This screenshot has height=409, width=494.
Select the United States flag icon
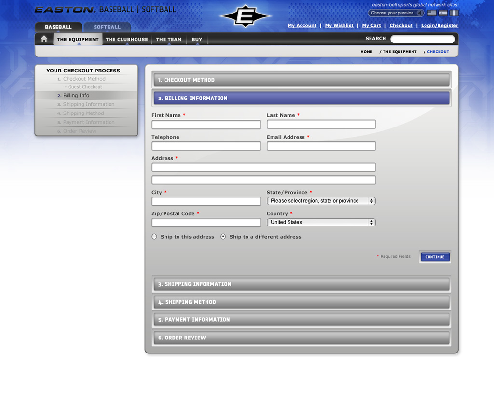[432, 13]
